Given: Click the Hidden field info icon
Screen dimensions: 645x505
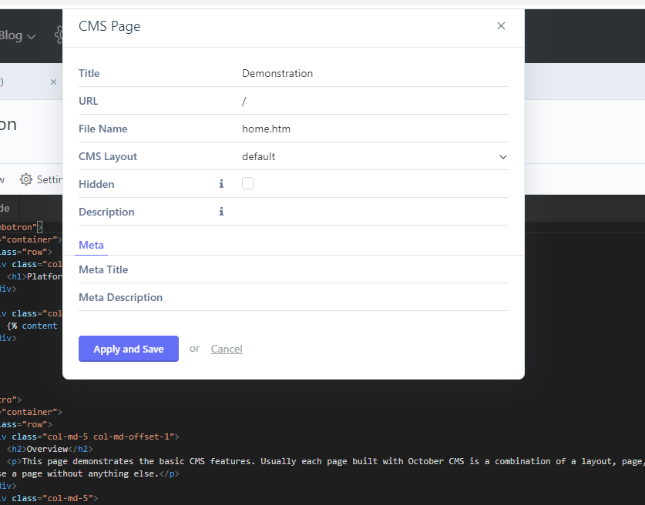Looking at the screenshot, I should click(221, 184).
